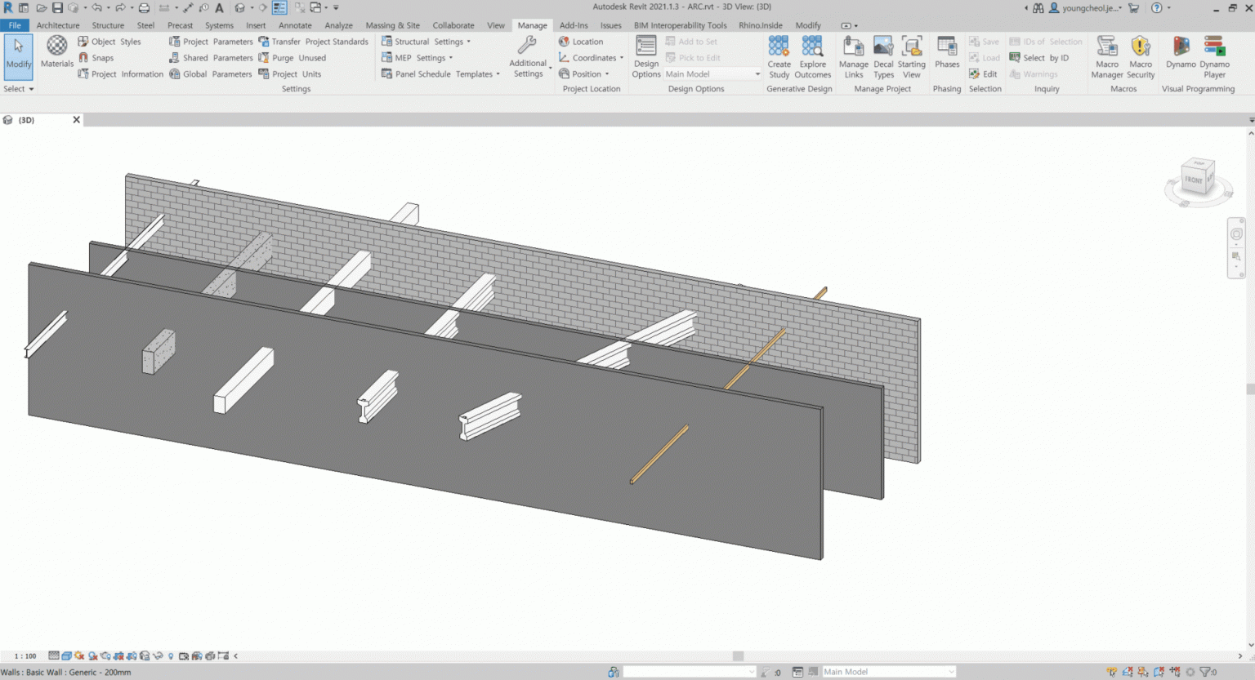Open the Macro Manager
Image resolution: width=1255 pixels, height=680 pixels.
[x=1106, y=57]
